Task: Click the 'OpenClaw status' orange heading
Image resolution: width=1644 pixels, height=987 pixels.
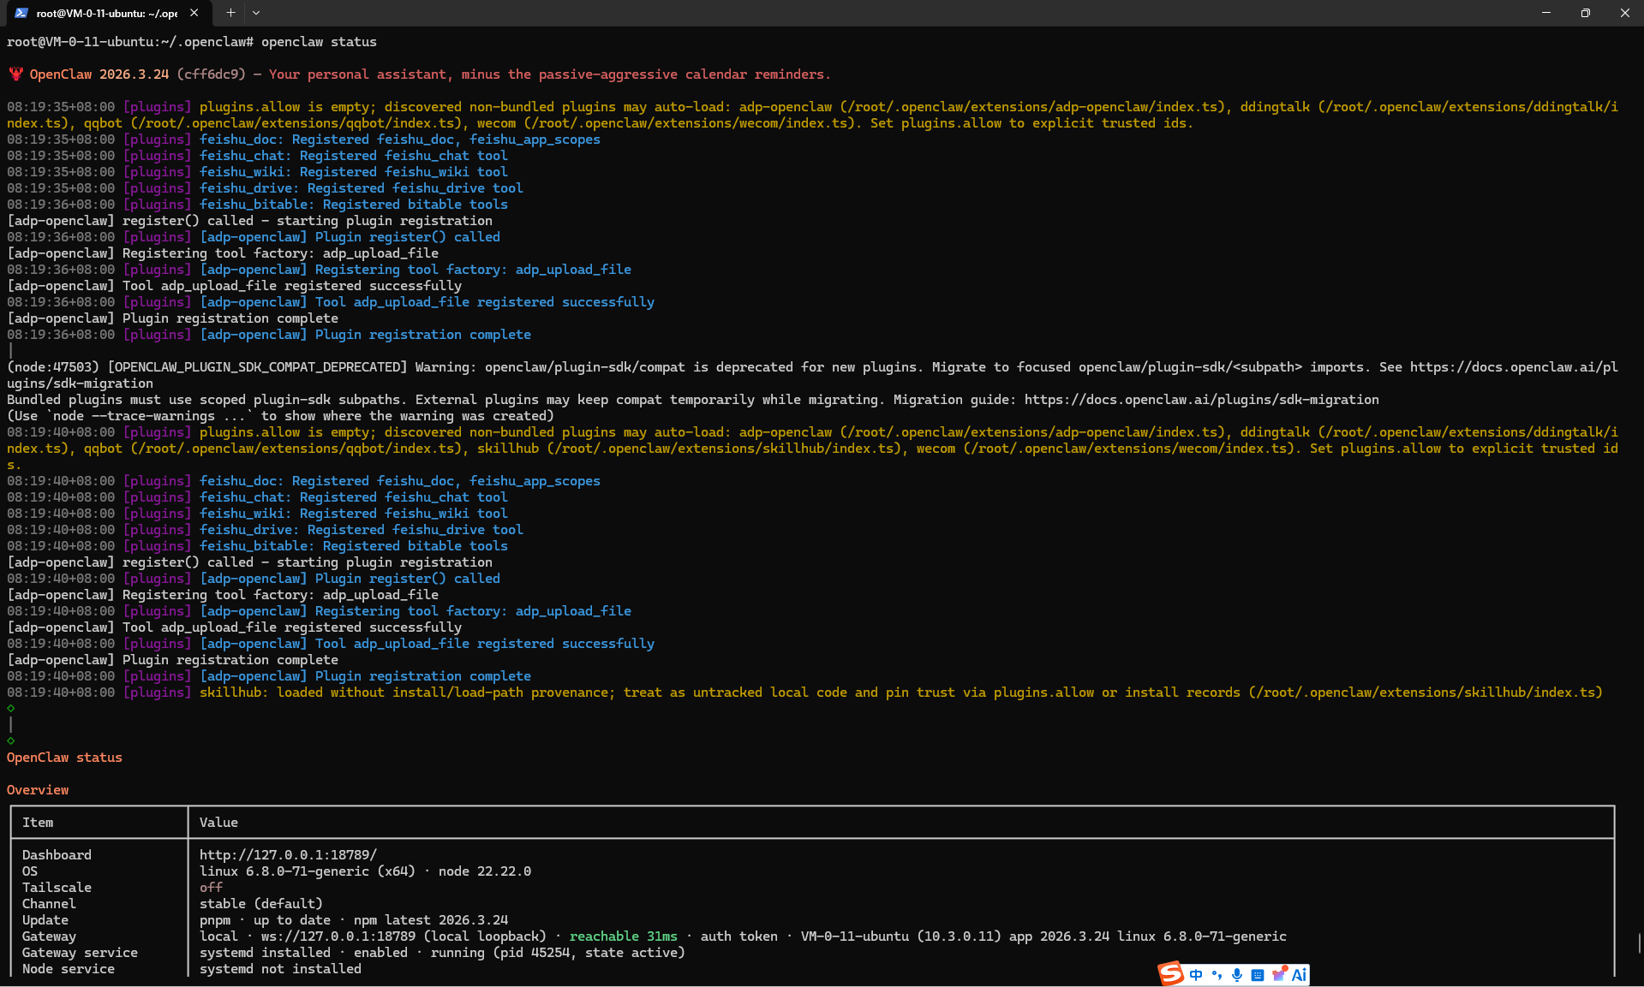Action: tap(64, 758)
